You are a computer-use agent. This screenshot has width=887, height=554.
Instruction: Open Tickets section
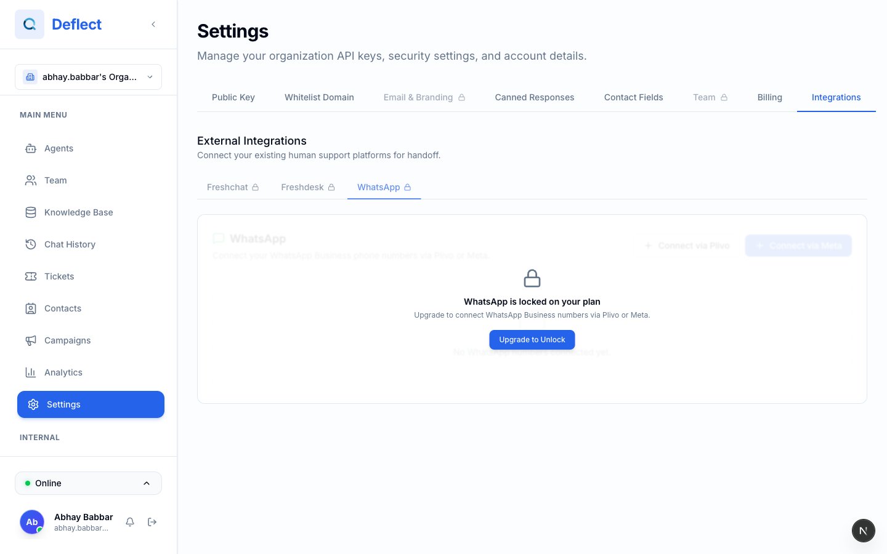[x=91, y=276]
